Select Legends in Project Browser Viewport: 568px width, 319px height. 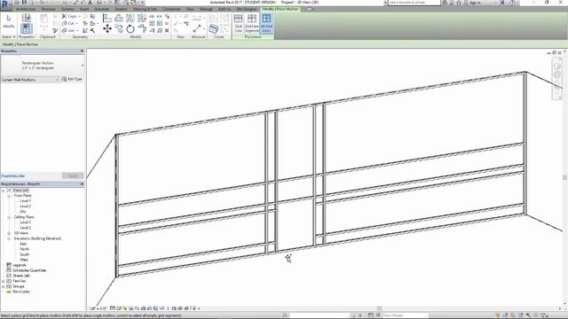coord(20,265)
